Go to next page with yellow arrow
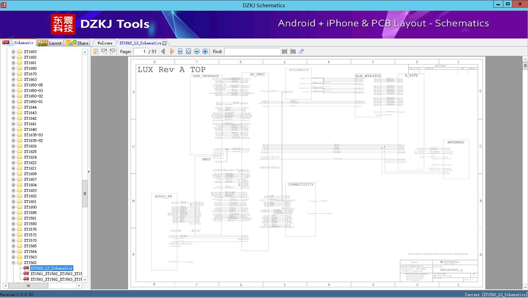 [x=172, y=51]
